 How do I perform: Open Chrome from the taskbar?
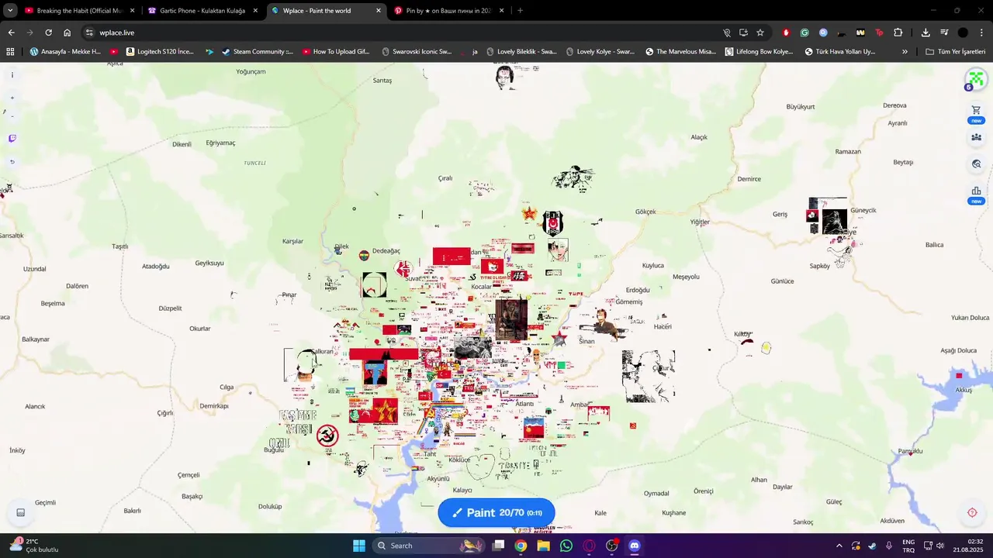(x=521, y=546)
